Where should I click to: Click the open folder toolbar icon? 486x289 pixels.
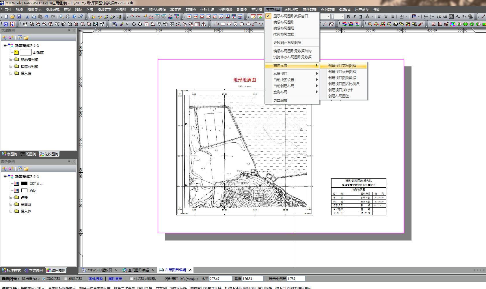(12, 17)
